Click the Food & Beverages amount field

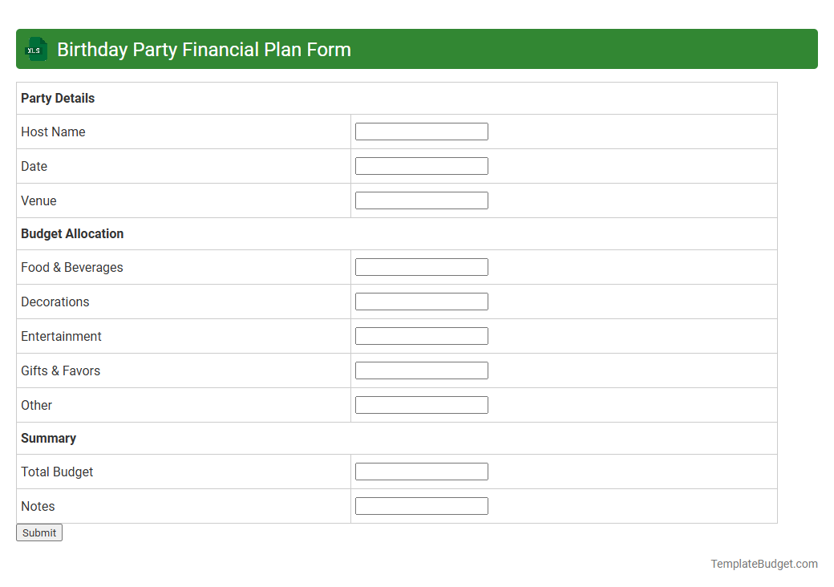[x=421, y=266]
